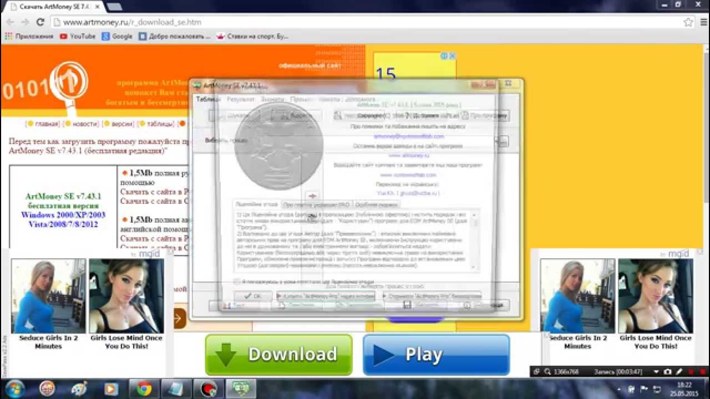The image size is (710, 399).
Task: Select the 'Скачать ArtMoney SE 7.4' browser tab
Action: pos(53,7)
